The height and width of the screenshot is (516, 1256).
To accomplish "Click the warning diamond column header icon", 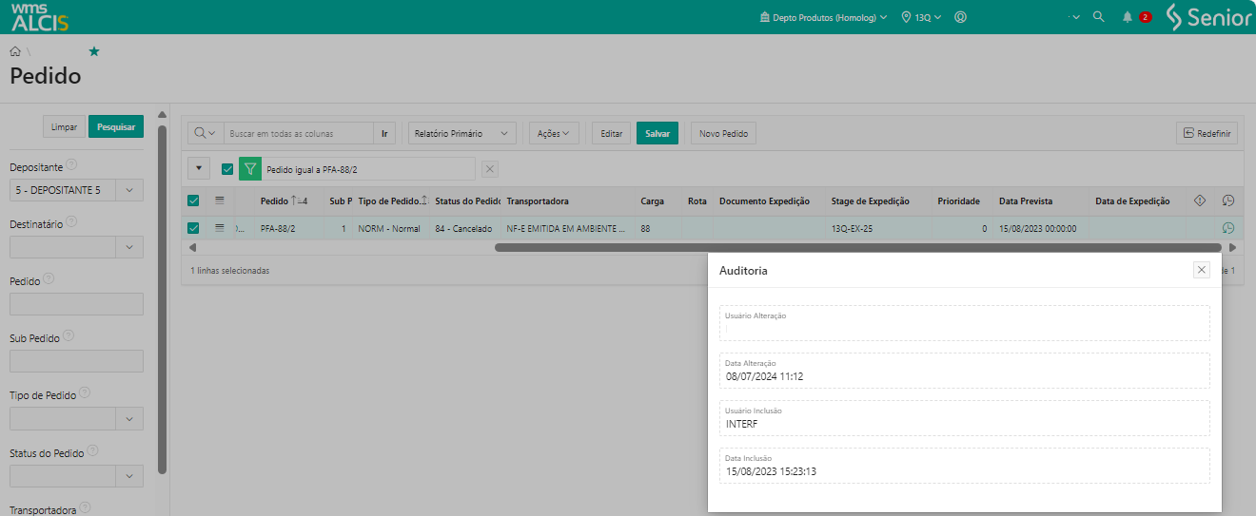I will tap(1199, 201).
